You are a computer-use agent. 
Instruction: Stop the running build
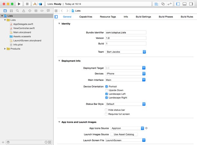coord(27,4)
